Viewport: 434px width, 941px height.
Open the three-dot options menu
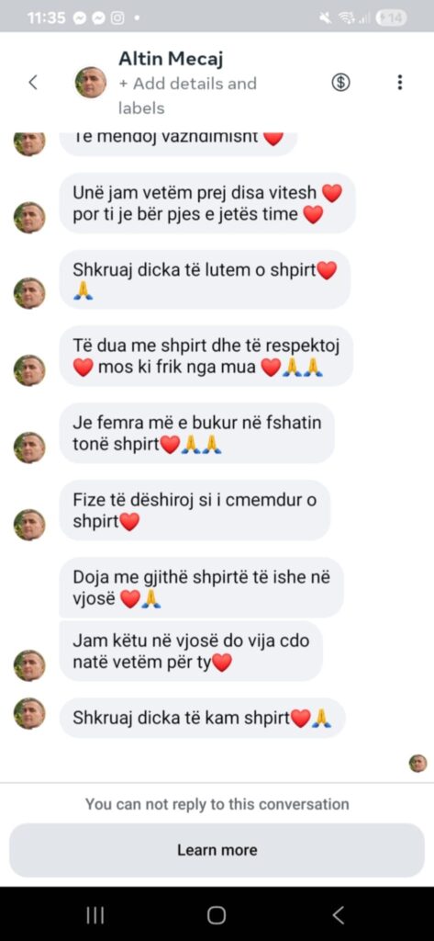click(400, 82)
